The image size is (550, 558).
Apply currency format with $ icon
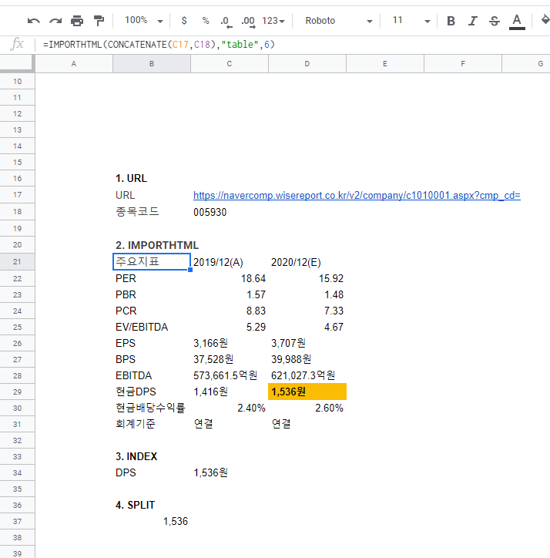pos(184,21)
